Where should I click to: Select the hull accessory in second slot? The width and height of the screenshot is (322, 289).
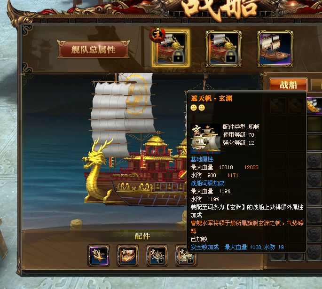click(128, 256)
